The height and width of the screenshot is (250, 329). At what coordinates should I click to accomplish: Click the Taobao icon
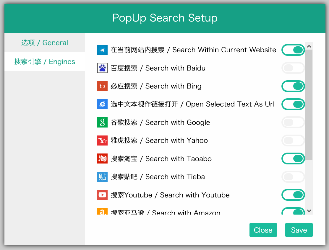[x=102, y=159]
